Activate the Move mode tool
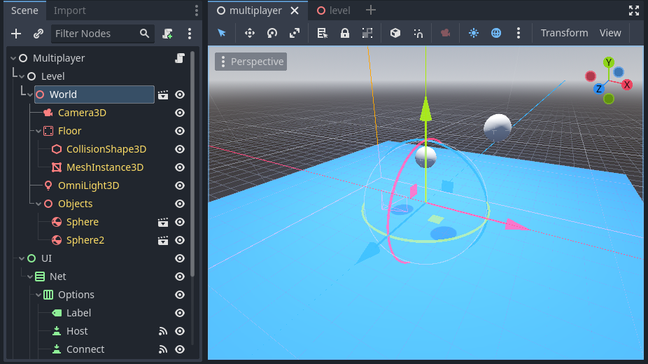648x364 pixels. (x=250, y=33)
